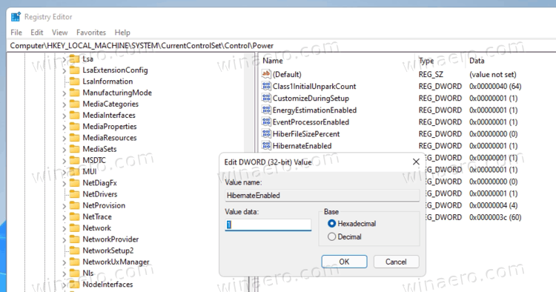Cancel the Edit DWORD dialog
Image resolution: width=556 pixels, height=292 pixels.
396,262
